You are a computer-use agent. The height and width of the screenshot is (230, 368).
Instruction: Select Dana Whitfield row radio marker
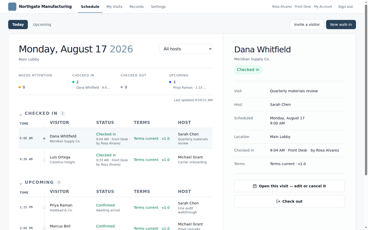pos(44,139)
